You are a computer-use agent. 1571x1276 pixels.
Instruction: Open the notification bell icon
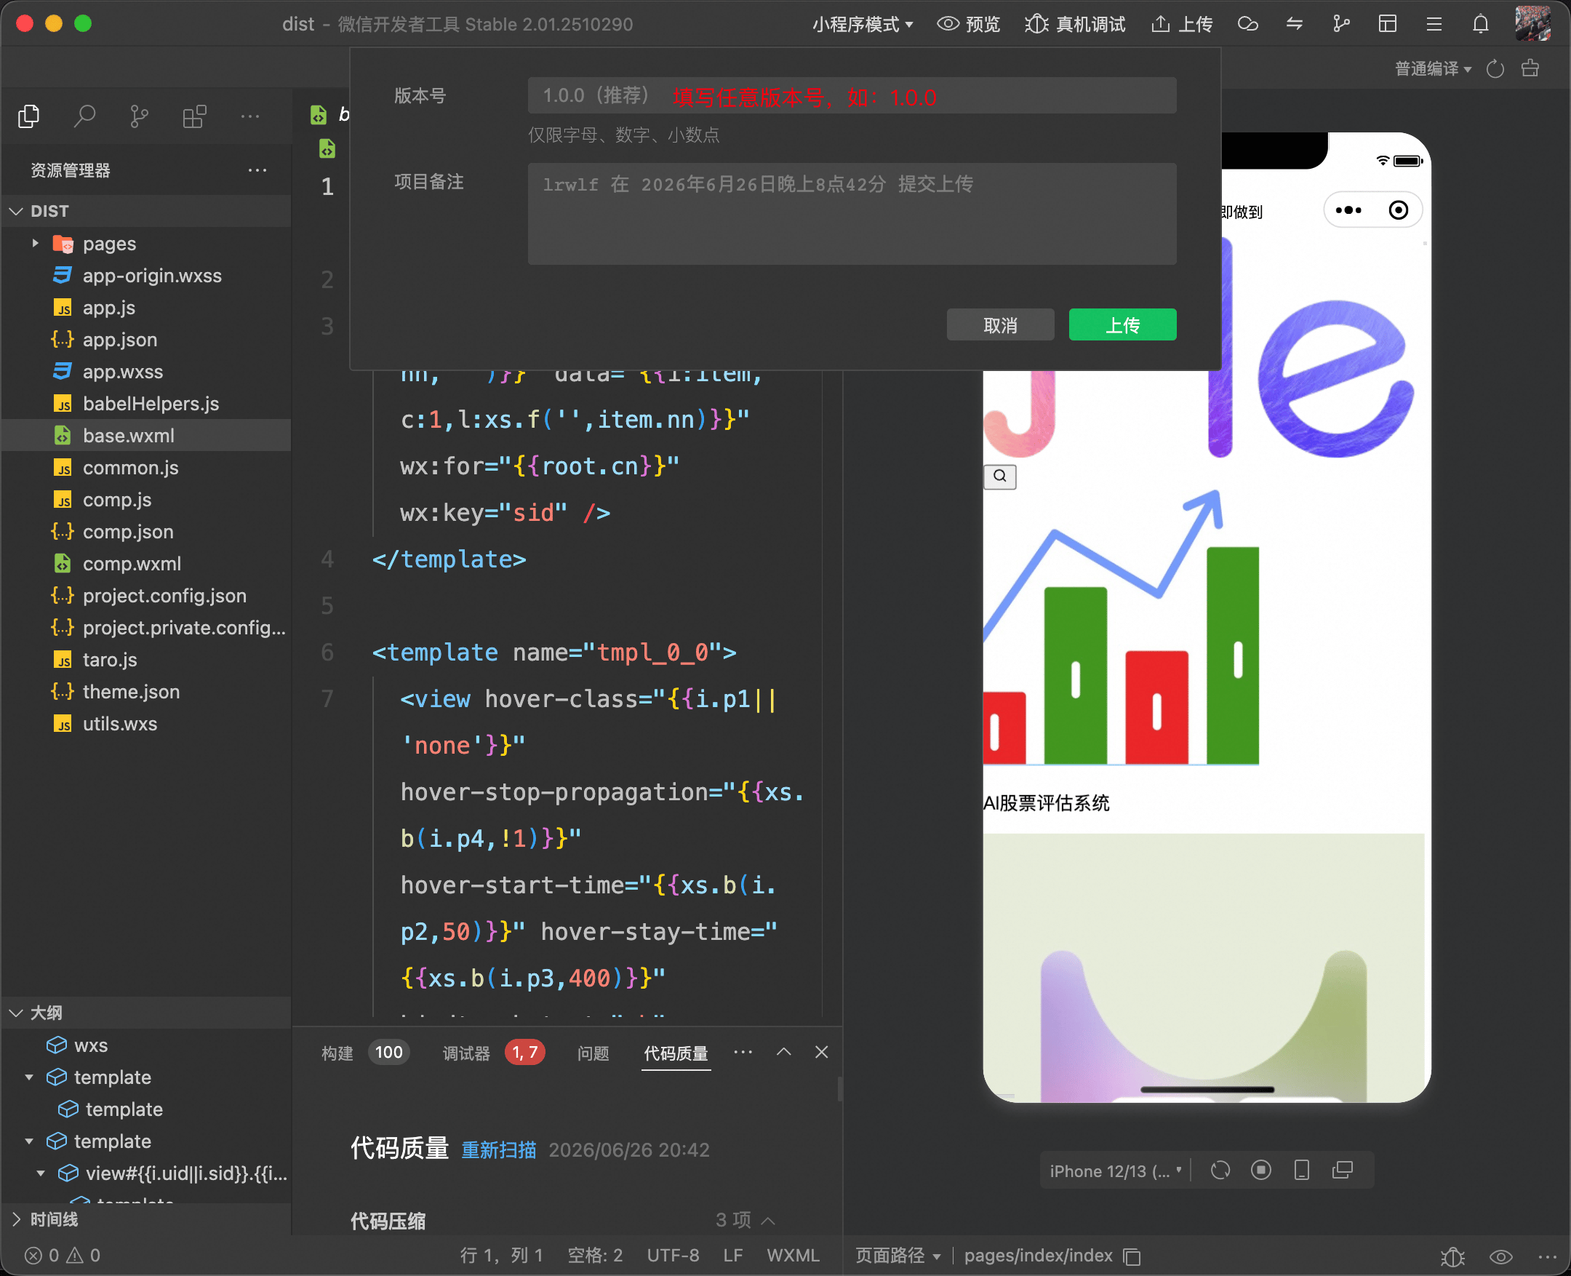(x=1481, y=24)
